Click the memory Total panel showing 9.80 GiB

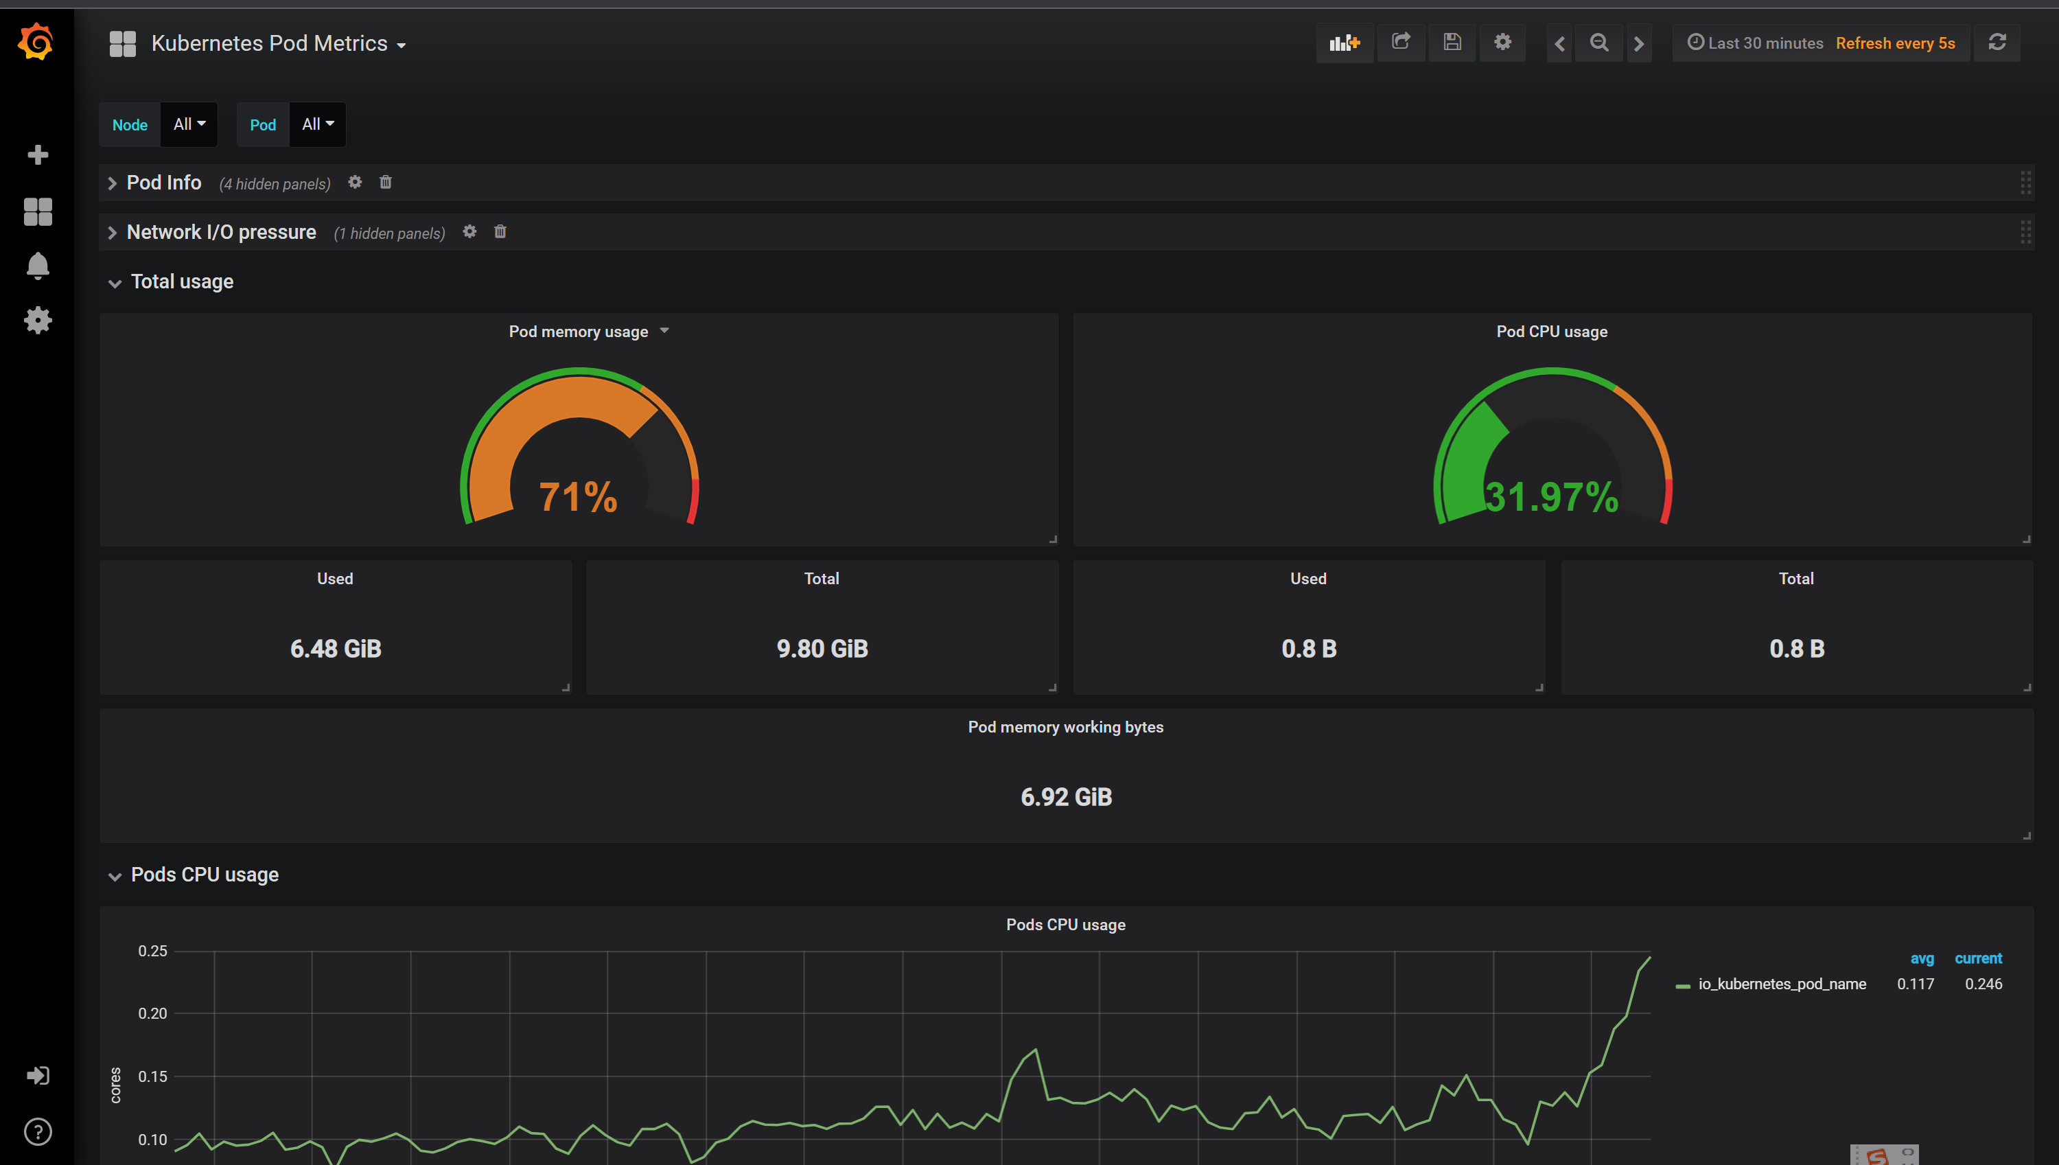pyautogui.click(x=822, y=627)
